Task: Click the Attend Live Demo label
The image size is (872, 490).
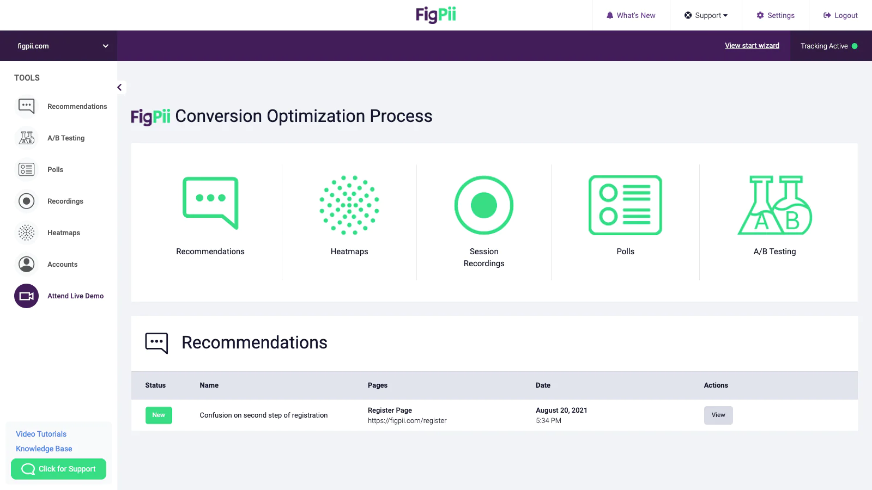Action: point(75,296)
